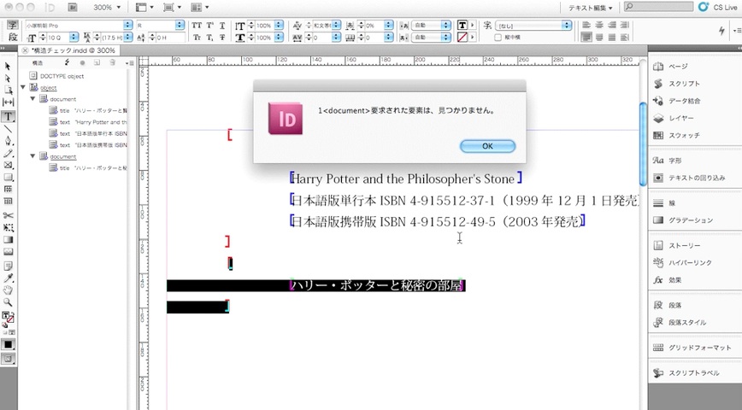The image size is (742, 410).
Task: Toggle the 縦中横 checkbox
Action: (498, 38)
